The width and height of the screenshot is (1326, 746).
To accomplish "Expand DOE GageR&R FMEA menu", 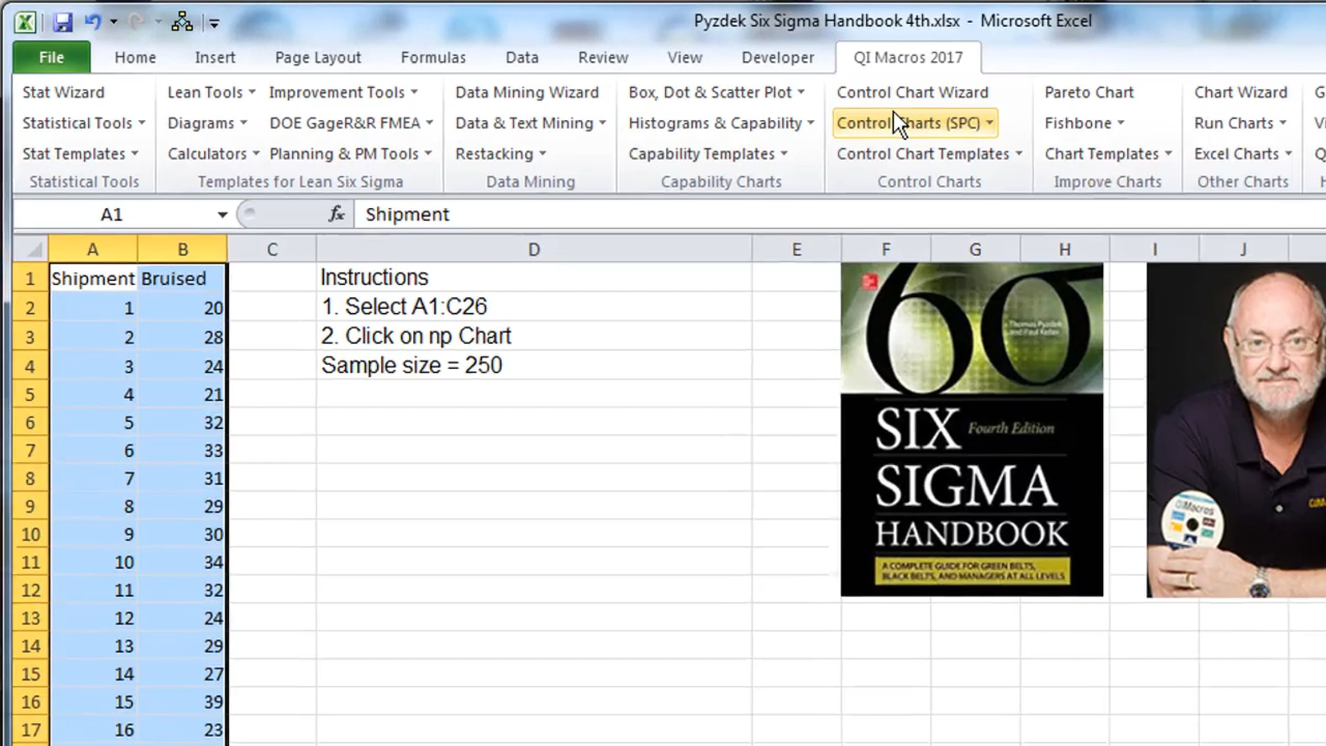I will coord(351,123).
